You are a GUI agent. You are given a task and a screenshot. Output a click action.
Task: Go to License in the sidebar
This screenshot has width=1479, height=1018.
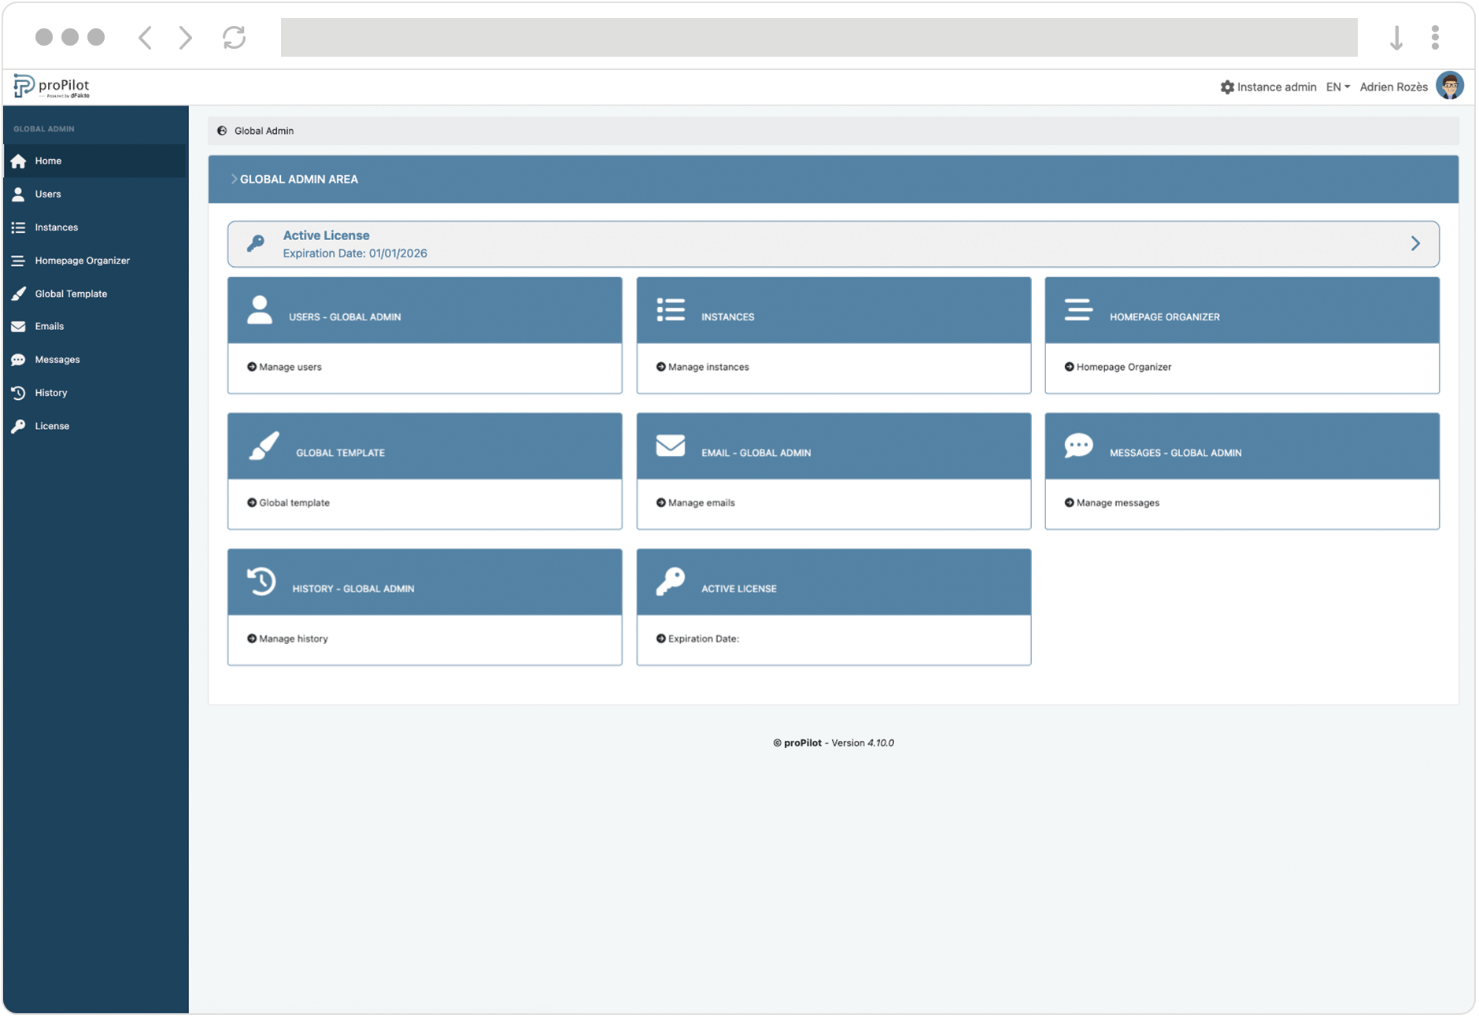click(52, 426)
